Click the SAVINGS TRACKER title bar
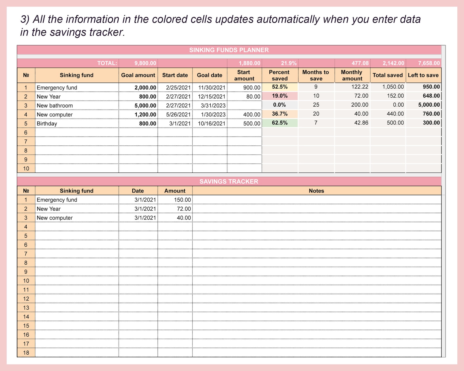464x371 pixels. pyautogui.click(x=229, y=181)
